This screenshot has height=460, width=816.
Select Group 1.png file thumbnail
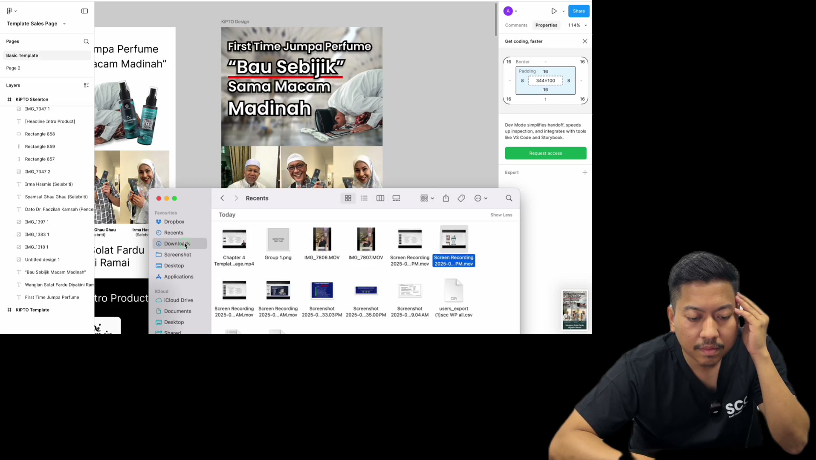pyautogui.click(x=278, y=239)
